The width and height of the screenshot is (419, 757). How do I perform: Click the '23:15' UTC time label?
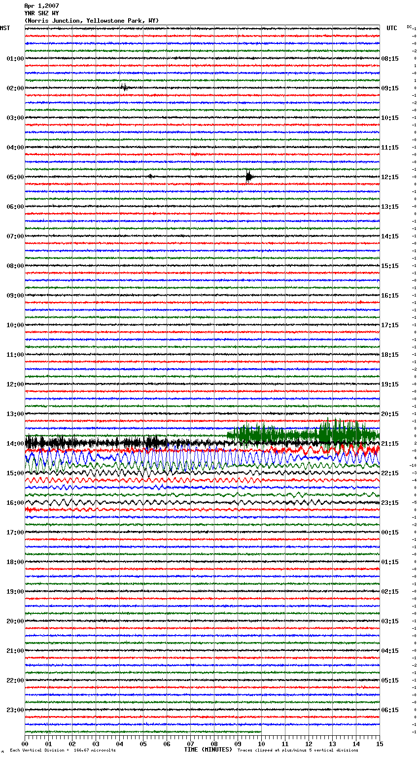(x=390, y=503)
